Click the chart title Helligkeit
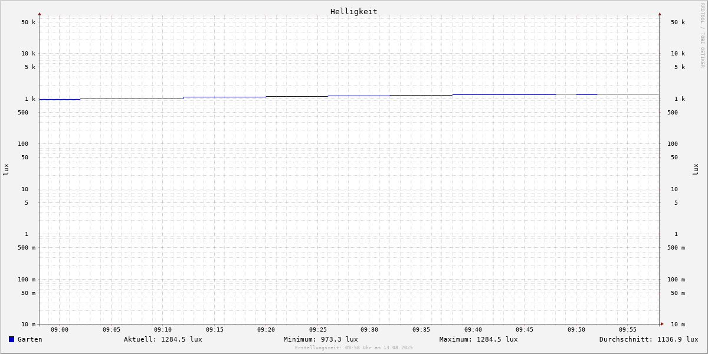Screen dimensions: 708x354 [x=354, y=11]
